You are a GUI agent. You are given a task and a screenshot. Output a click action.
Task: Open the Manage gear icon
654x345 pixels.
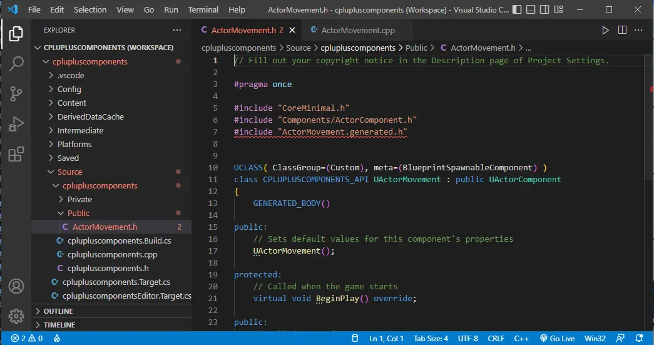16,316
